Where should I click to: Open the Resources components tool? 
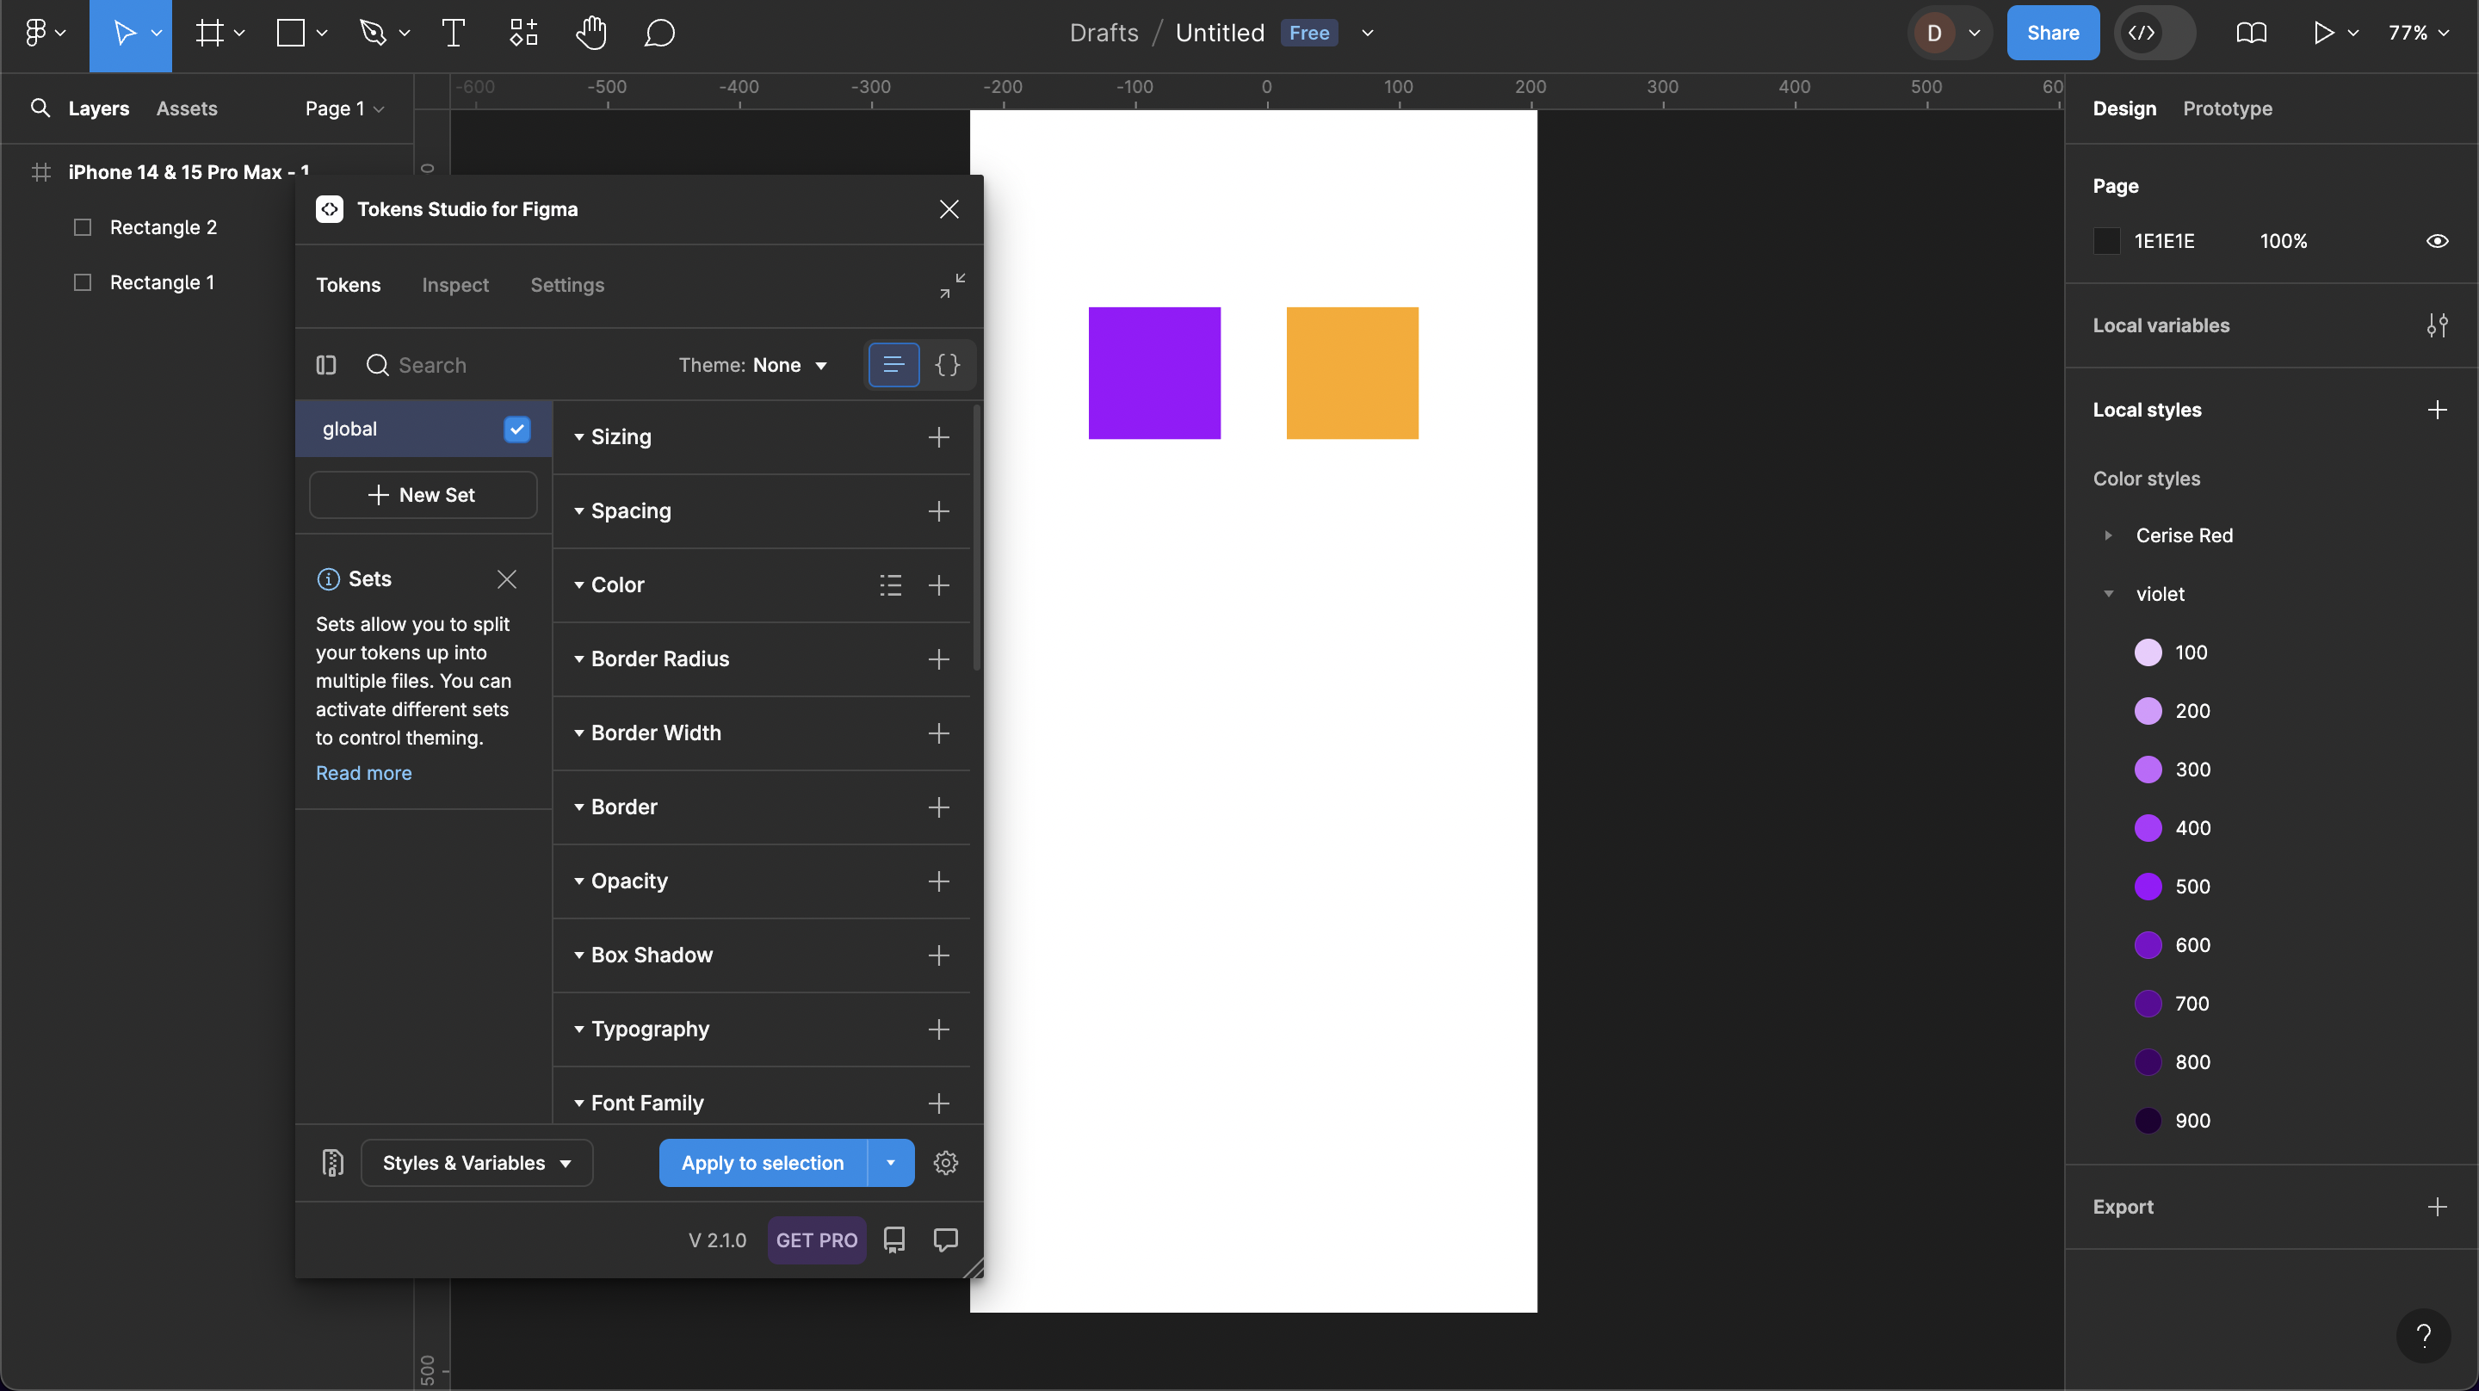pyautogui.click(x=522, y=33)
